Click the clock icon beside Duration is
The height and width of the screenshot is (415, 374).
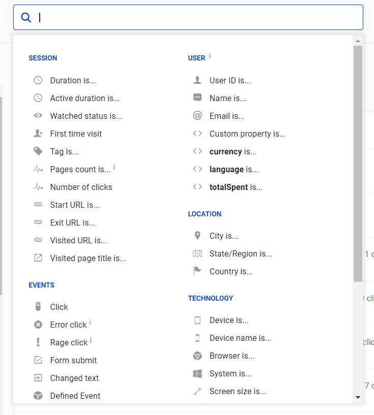click(x=38, y=80)
